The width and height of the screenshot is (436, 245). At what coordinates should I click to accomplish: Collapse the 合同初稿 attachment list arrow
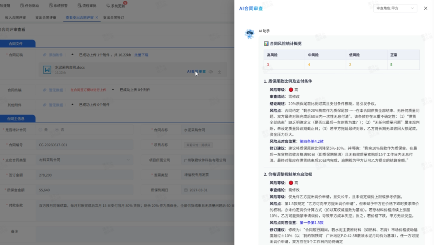click(x=72, y=55)
